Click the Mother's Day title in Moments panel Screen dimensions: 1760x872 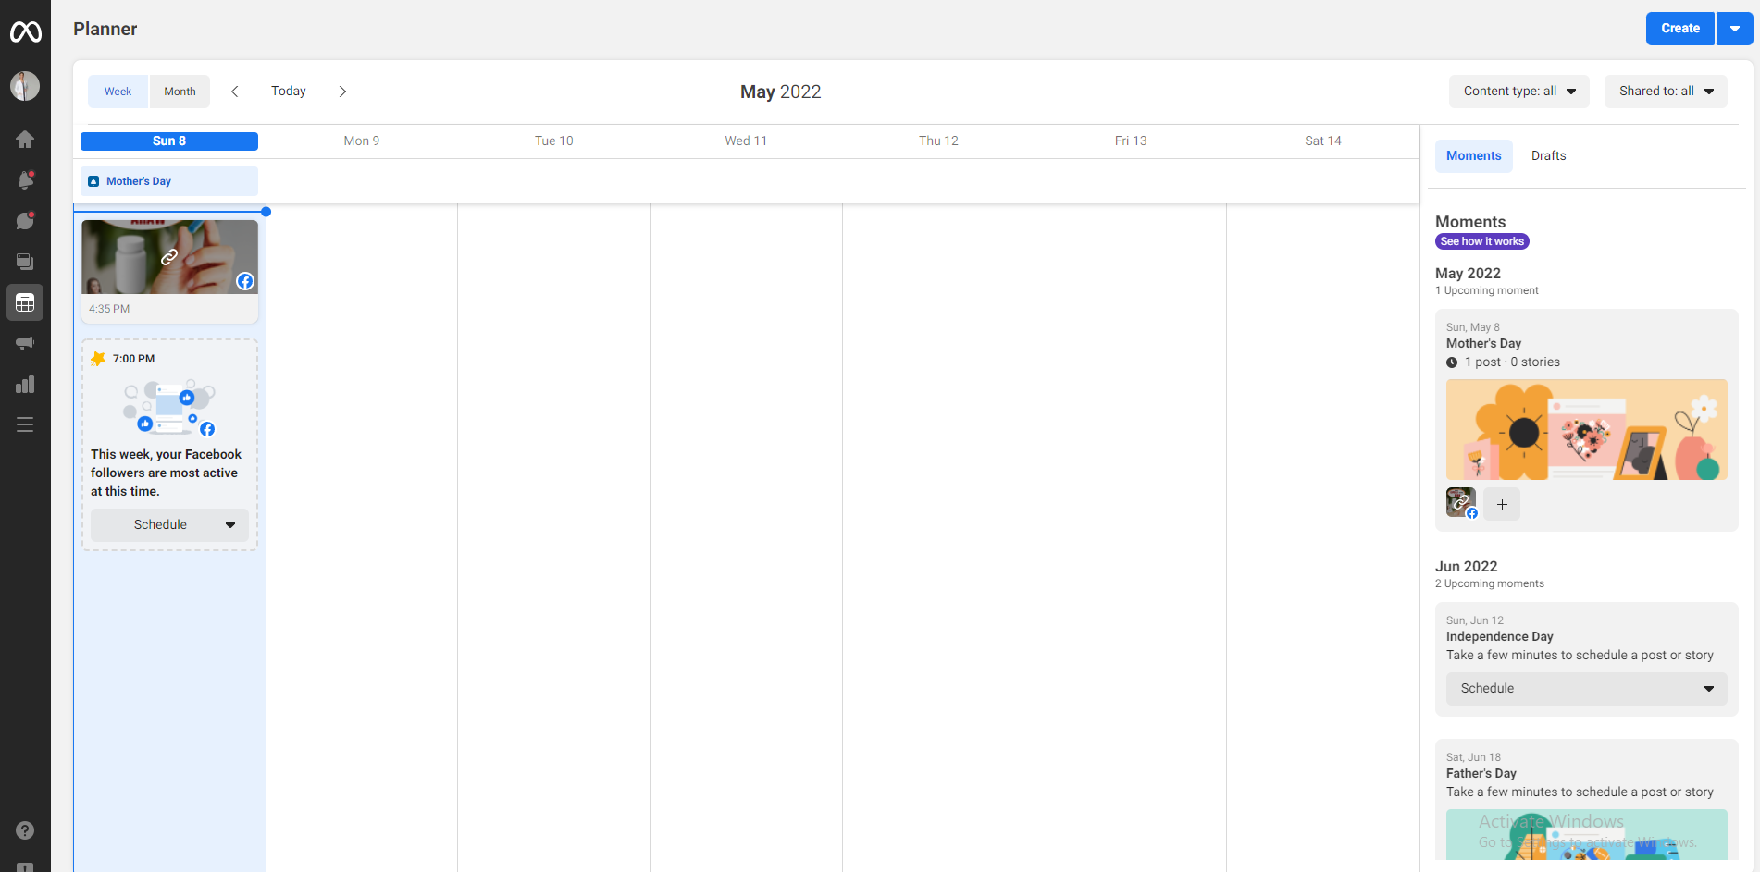point(1483,344)
